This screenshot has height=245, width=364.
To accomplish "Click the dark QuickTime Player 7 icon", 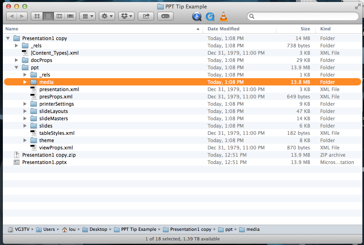I will (x=197, y=17).
